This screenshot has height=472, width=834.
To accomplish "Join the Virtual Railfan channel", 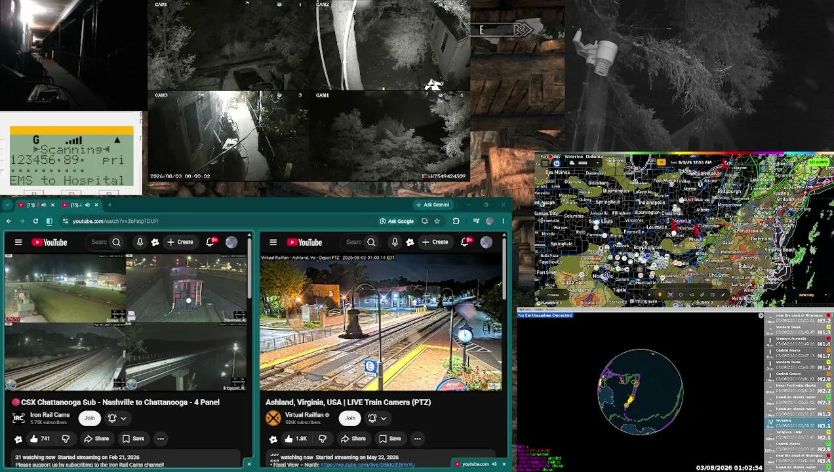I will (350, 418).
